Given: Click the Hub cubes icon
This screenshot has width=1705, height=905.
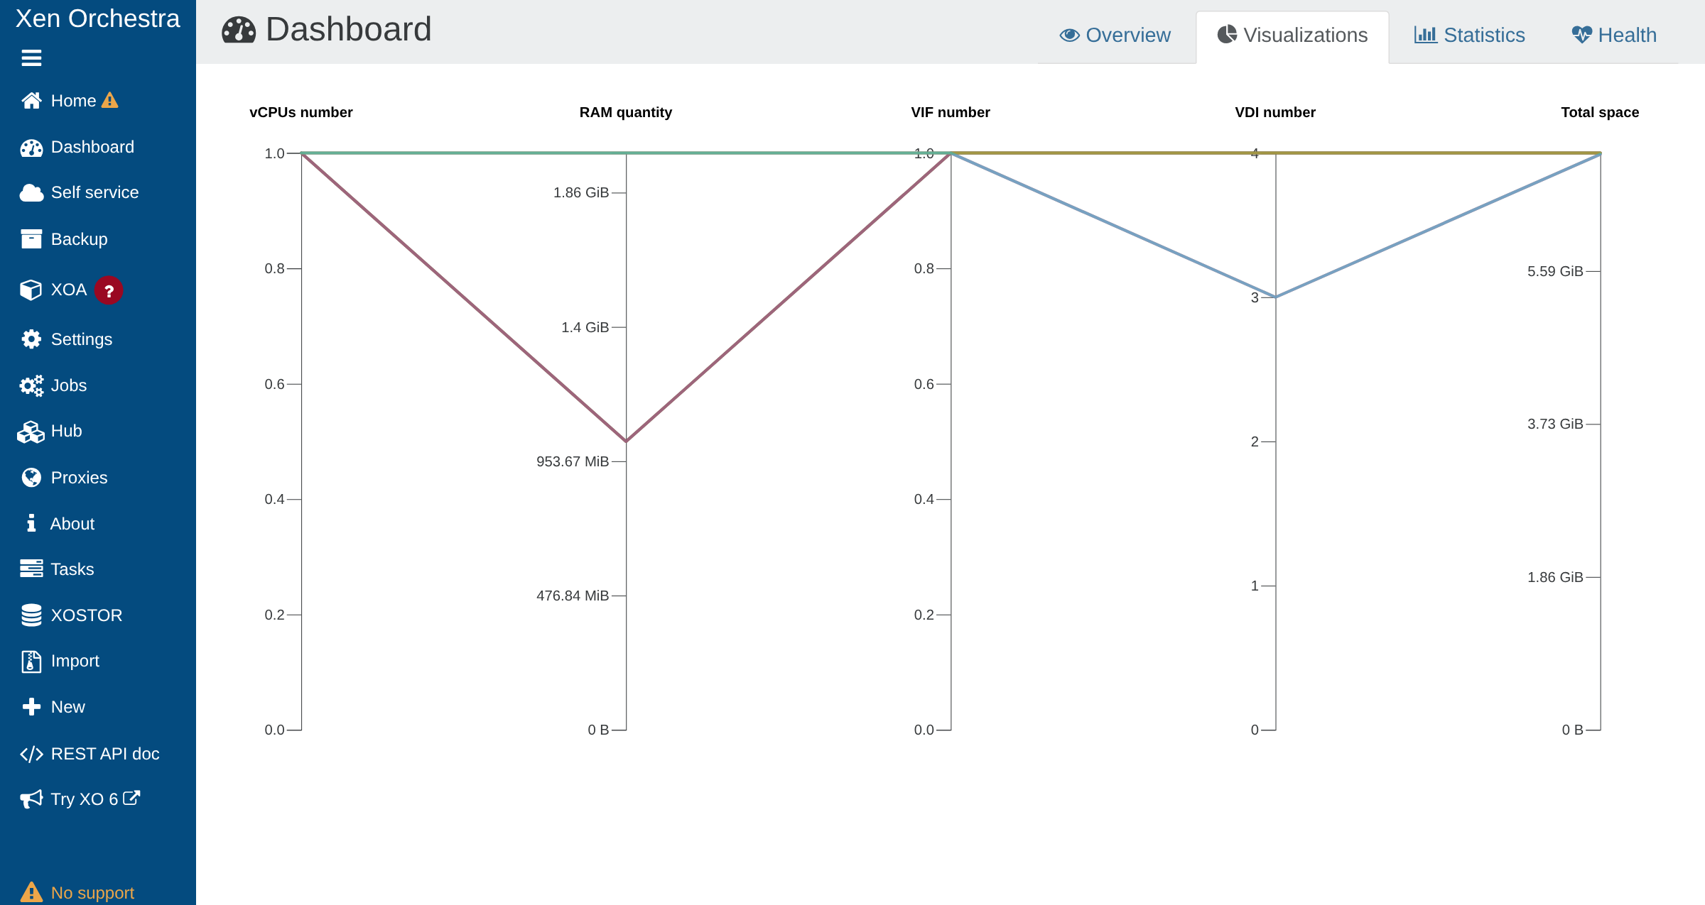Looking at the screenshot, I should pos(31,432).
